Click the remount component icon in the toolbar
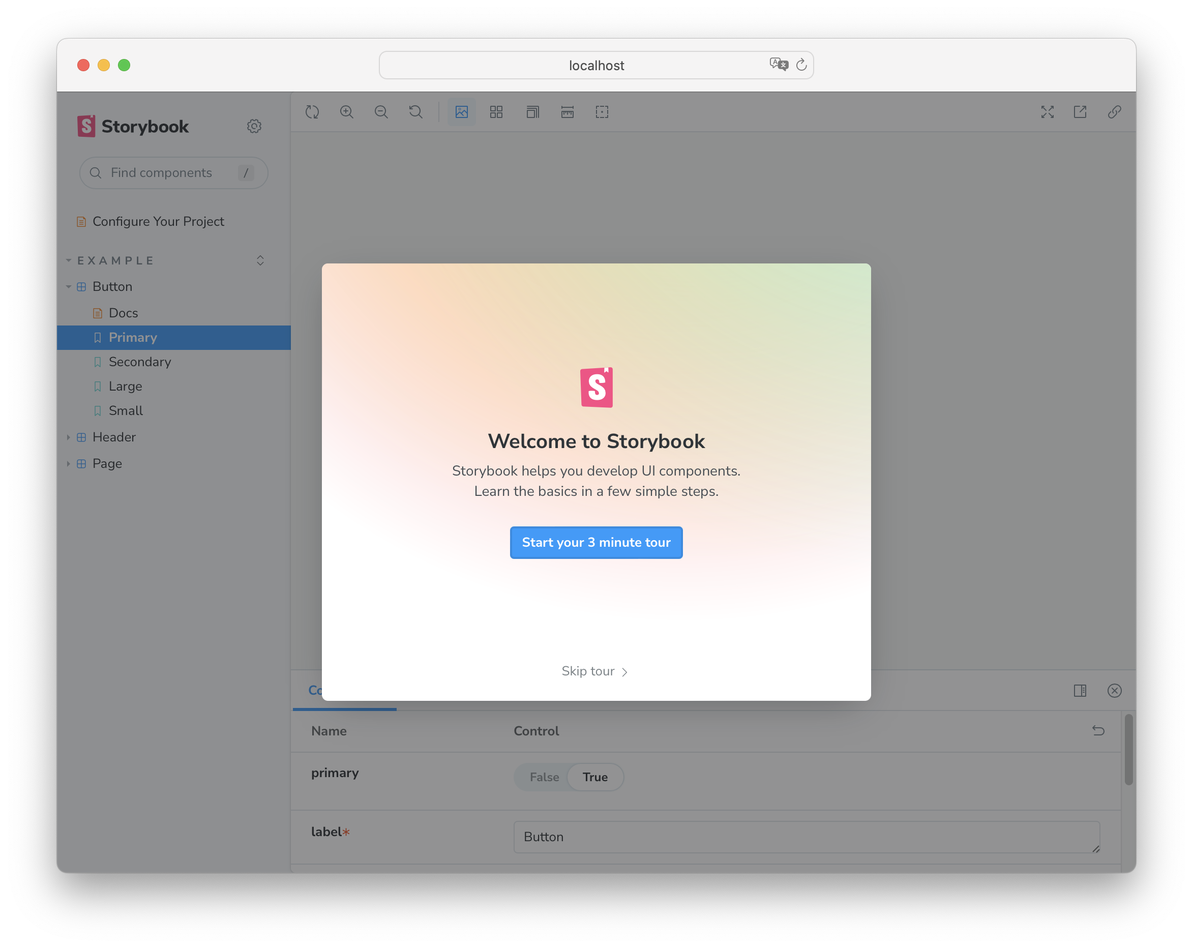 [x=312, y=112]
